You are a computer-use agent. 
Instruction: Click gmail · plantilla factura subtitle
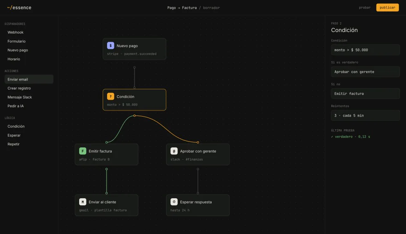tap(103, 210)
